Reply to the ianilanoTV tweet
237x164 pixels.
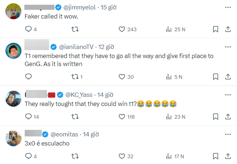[29, 77]
